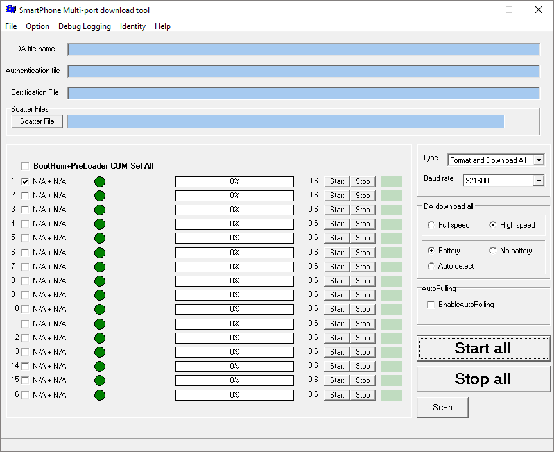Click the light green status box for port 2

tap(391, 196)
